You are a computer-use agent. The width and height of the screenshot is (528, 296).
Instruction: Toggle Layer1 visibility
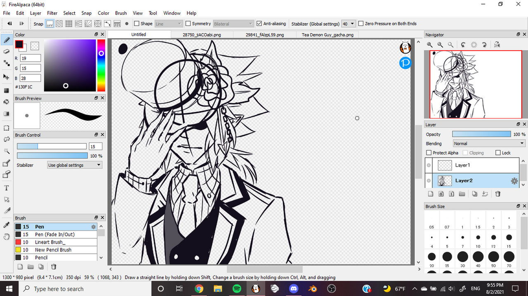point(429,165)
